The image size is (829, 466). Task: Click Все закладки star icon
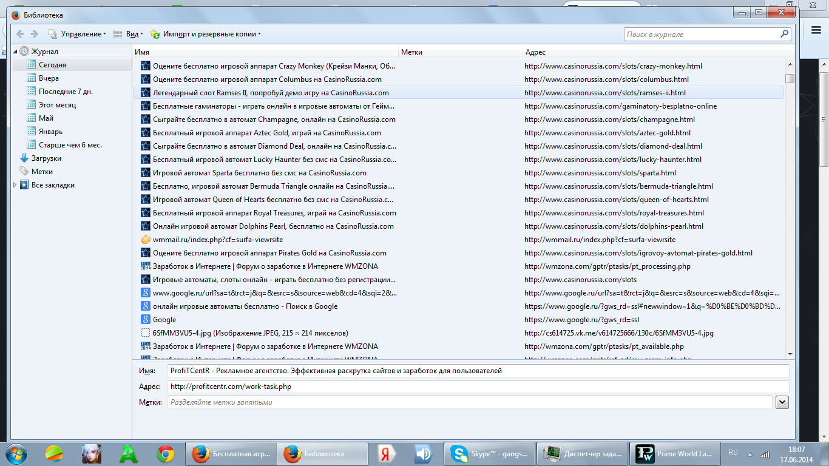coord(24,185)
